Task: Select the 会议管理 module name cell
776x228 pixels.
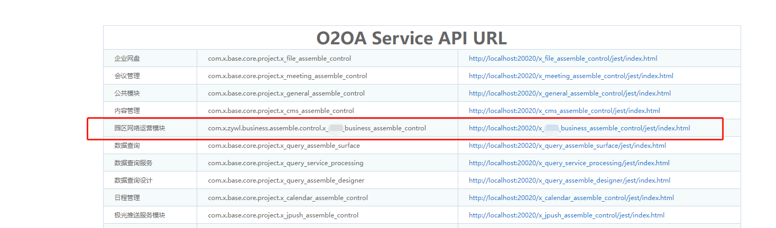Action: 127,76
